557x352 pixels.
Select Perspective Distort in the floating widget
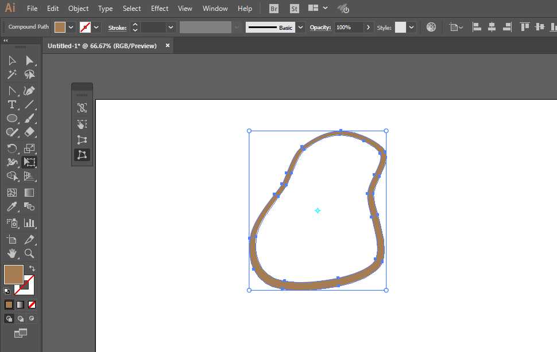[82, 139]
